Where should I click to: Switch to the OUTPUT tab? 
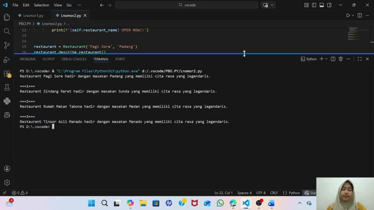[x=49, y=59]
